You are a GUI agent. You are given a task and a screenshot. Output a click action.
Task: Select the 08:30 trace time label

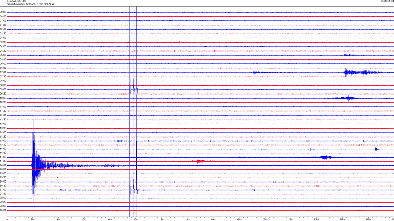pyautogui.click(x=3, y=85)
